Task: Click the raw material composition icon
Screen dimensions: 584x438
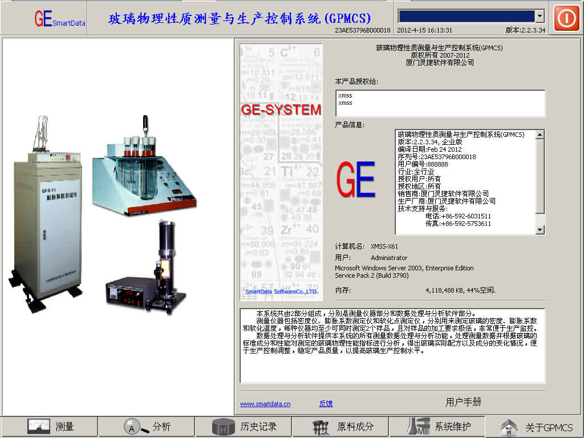Action: 320,427
